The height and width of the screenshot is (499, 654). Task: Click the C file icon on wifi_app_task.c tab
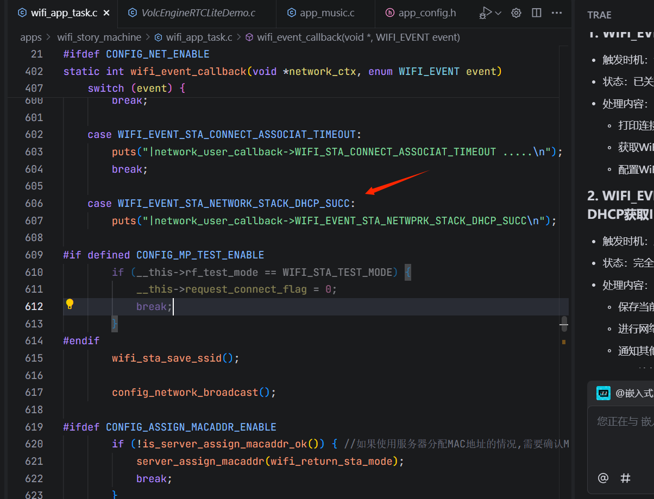click(22, 12)
